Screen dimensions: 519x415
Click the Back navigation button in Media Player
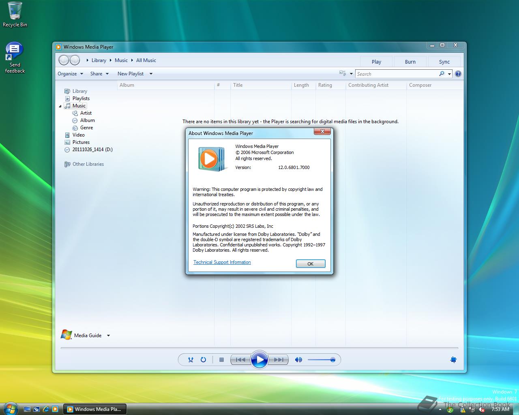(64, 60)
